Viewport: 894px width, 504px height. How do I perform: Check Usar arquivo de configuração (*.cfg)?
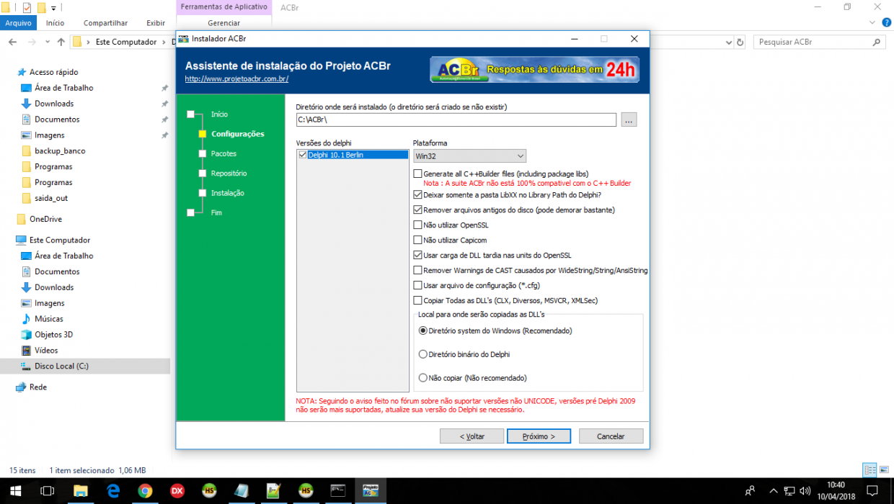[417, 285]
